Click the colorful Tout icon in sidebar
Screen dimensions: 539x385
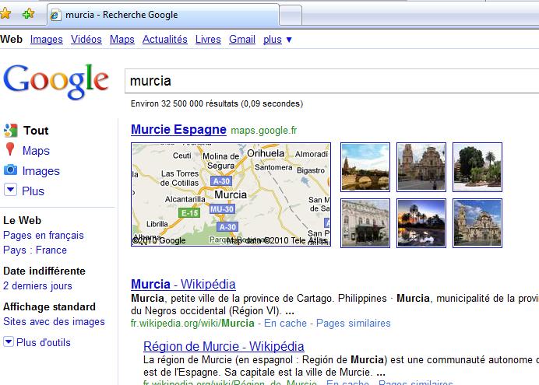pyautogui.click(x=10, y=131)
